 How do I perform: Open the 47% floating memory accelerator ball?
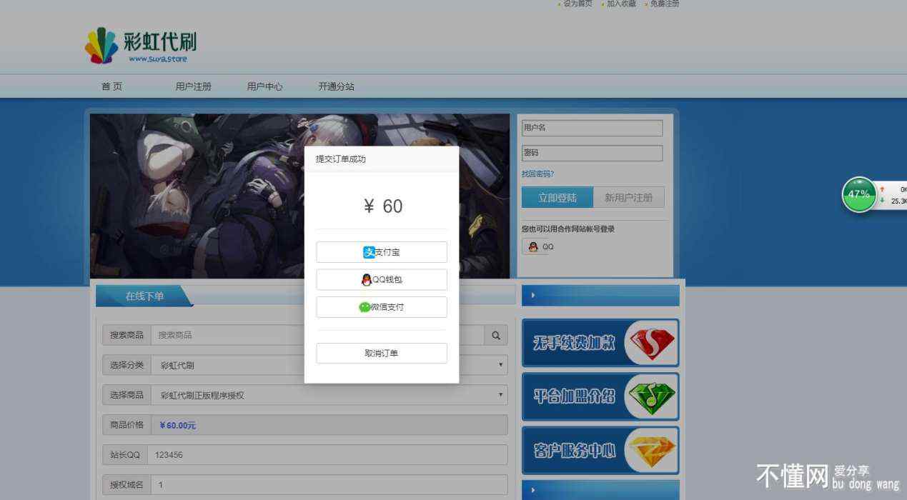858,194
